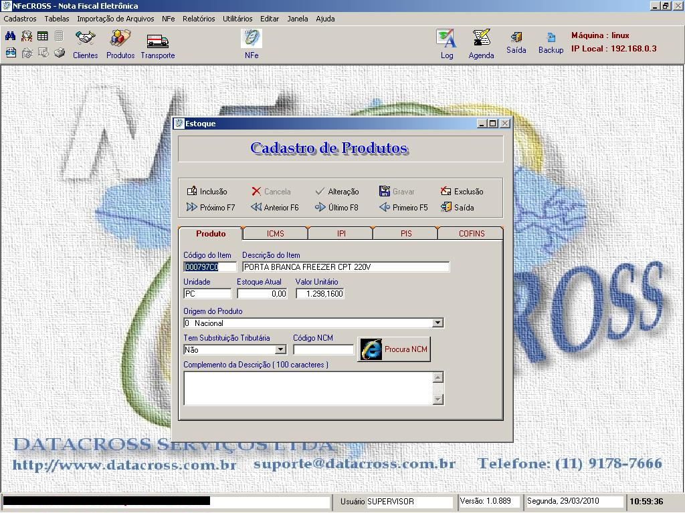Click the Alteração checkmark button

(337, 191)
